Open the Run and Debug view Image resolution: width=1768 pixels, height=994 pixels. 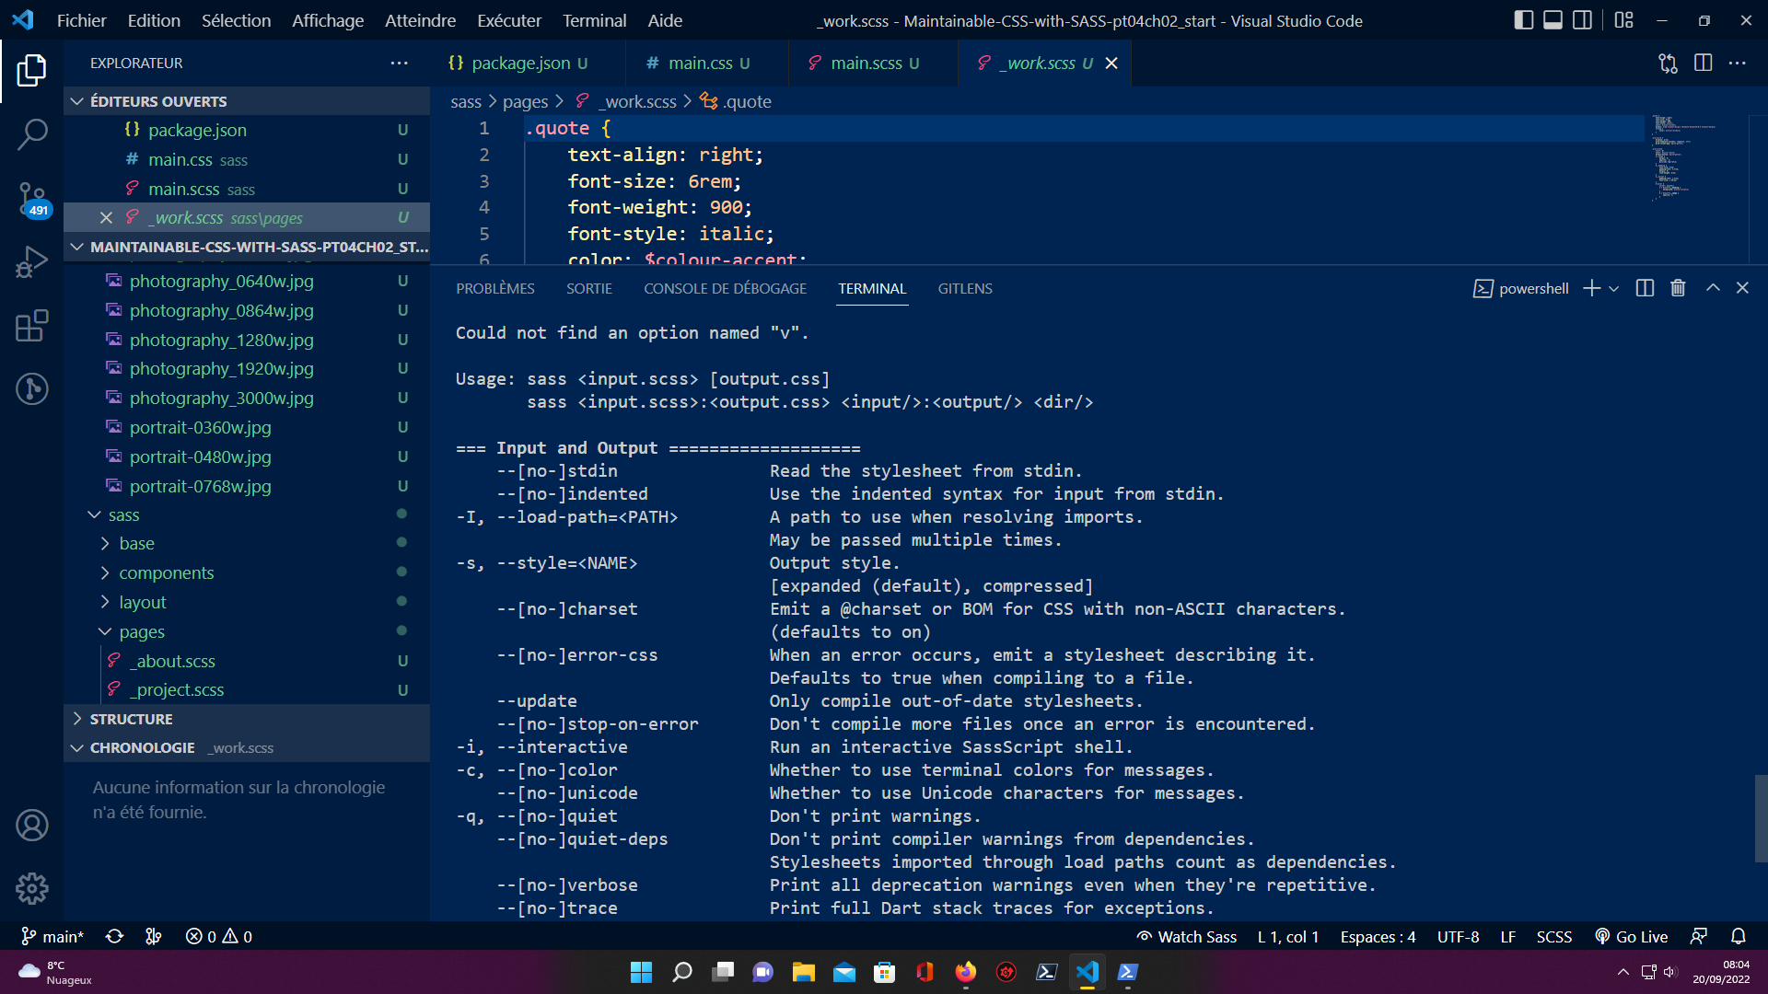pyautogui.click(x=32, y=262)
